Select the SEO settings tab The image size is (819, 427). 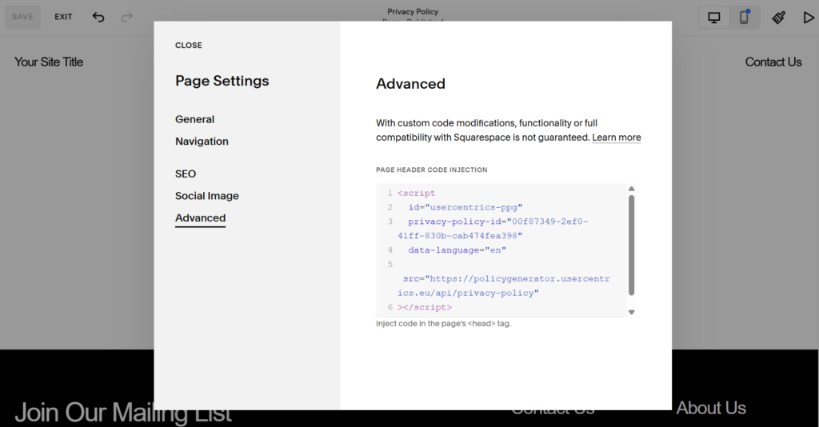tap(186, 174)
